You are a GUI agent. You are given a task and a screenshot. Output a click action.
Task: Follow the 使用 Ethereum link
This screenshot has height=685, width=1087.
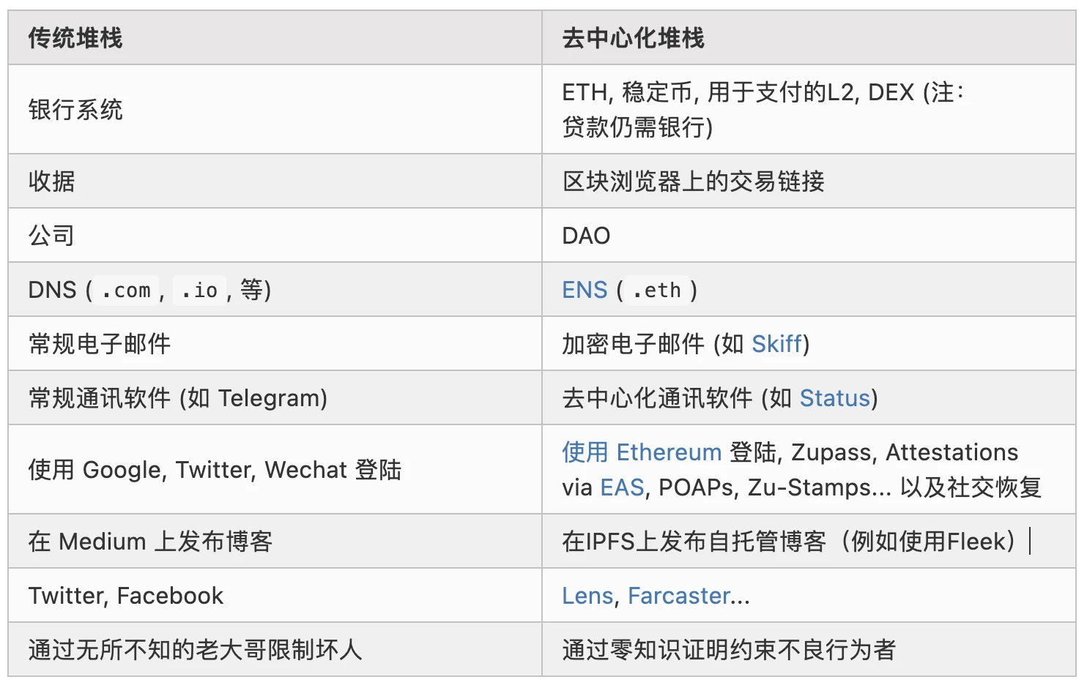(x=642, y=452)
